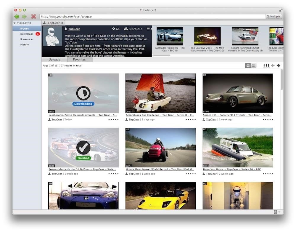296x232 pixels.
Task: Open Bookmarks in the sidebar
Action: tap(27, 39)
